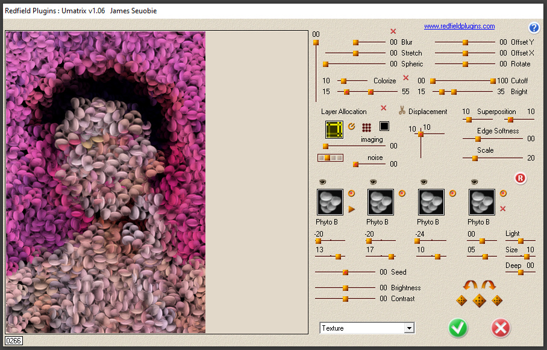The height and width of the screenshot is (350, 547).
Task: Click the Spheric slider handle
Action: click(x=325, y=65)
